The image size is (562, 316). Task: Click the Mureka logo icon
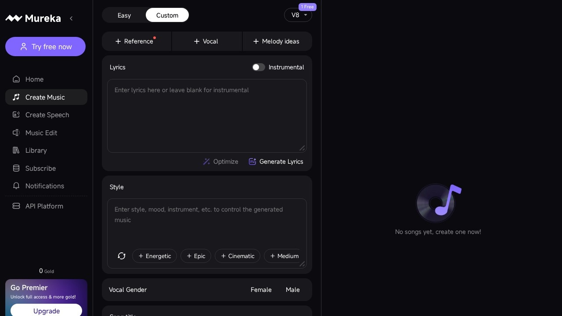(x=14, y=18)
